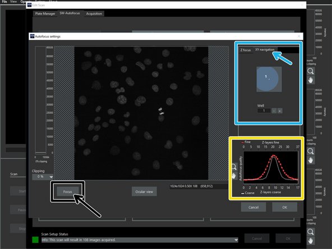Switch to the Z focus tab
The height and width of the screenshot is (249, 332).
tap(246, 50)
